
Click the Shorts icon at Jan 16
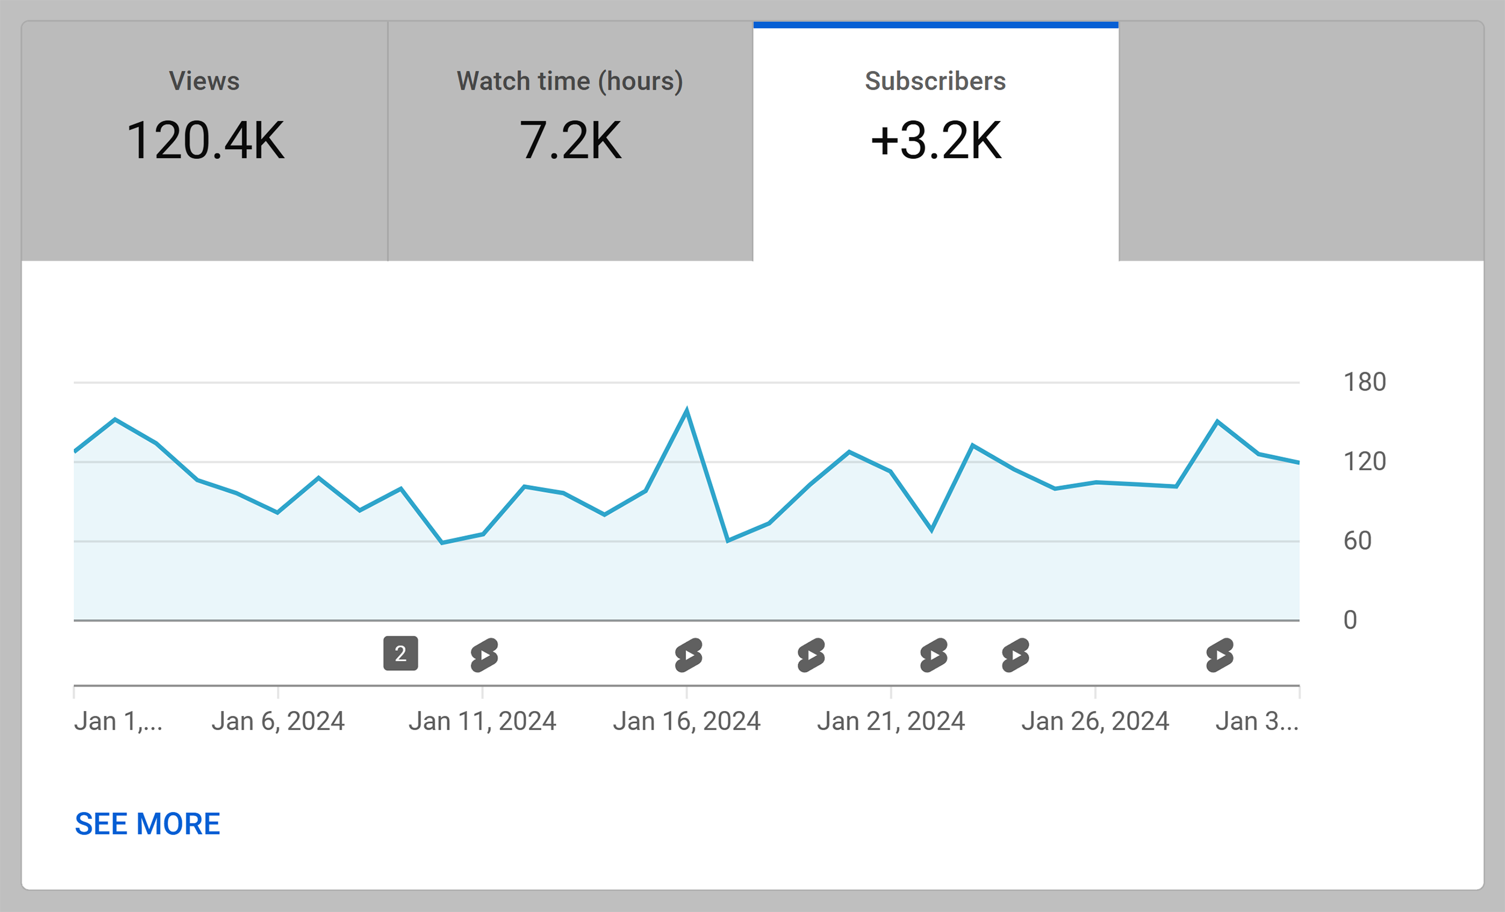click(688, 655)
